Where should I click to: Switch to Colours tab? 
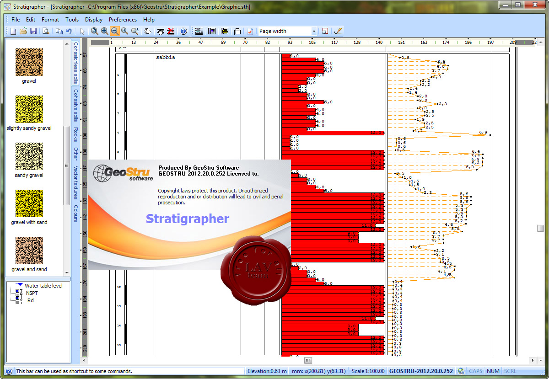pos(75,213)
